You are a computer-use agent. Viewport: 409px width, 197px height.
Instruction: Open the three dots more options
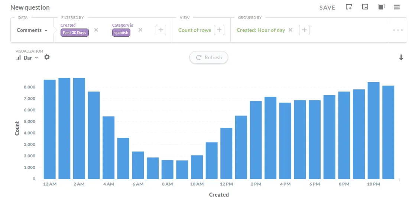coord(398,30)
